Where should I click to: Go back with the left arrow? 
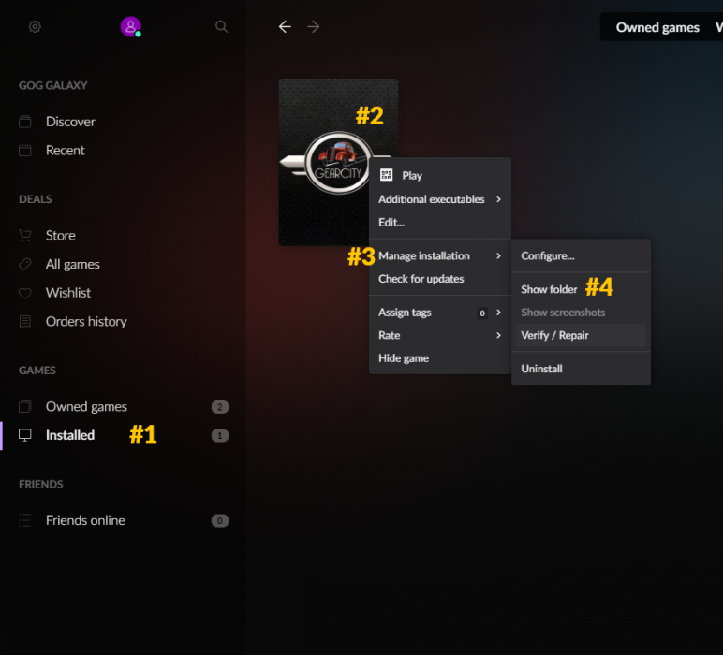(285, 27)
